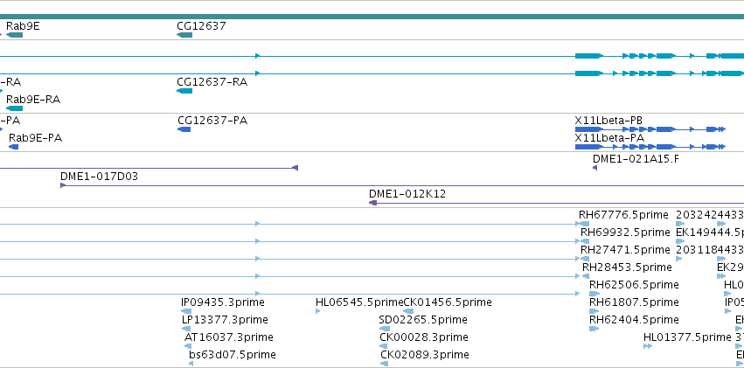Click the RH27471.5prime EST label
Image resolution: width=744 pixels, height=368 pixels.
(x=625, y=249)
